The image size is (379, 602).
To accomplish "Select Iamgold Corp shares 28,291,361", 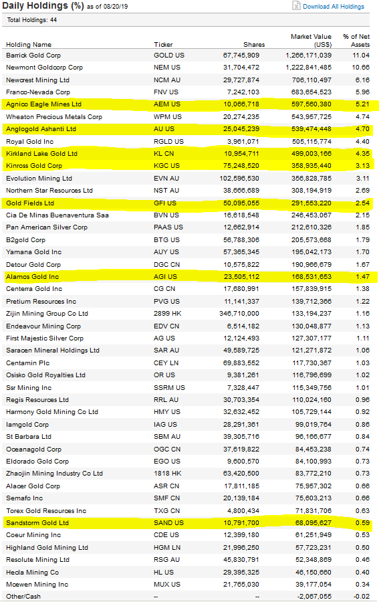I will [x=241, y=425].
